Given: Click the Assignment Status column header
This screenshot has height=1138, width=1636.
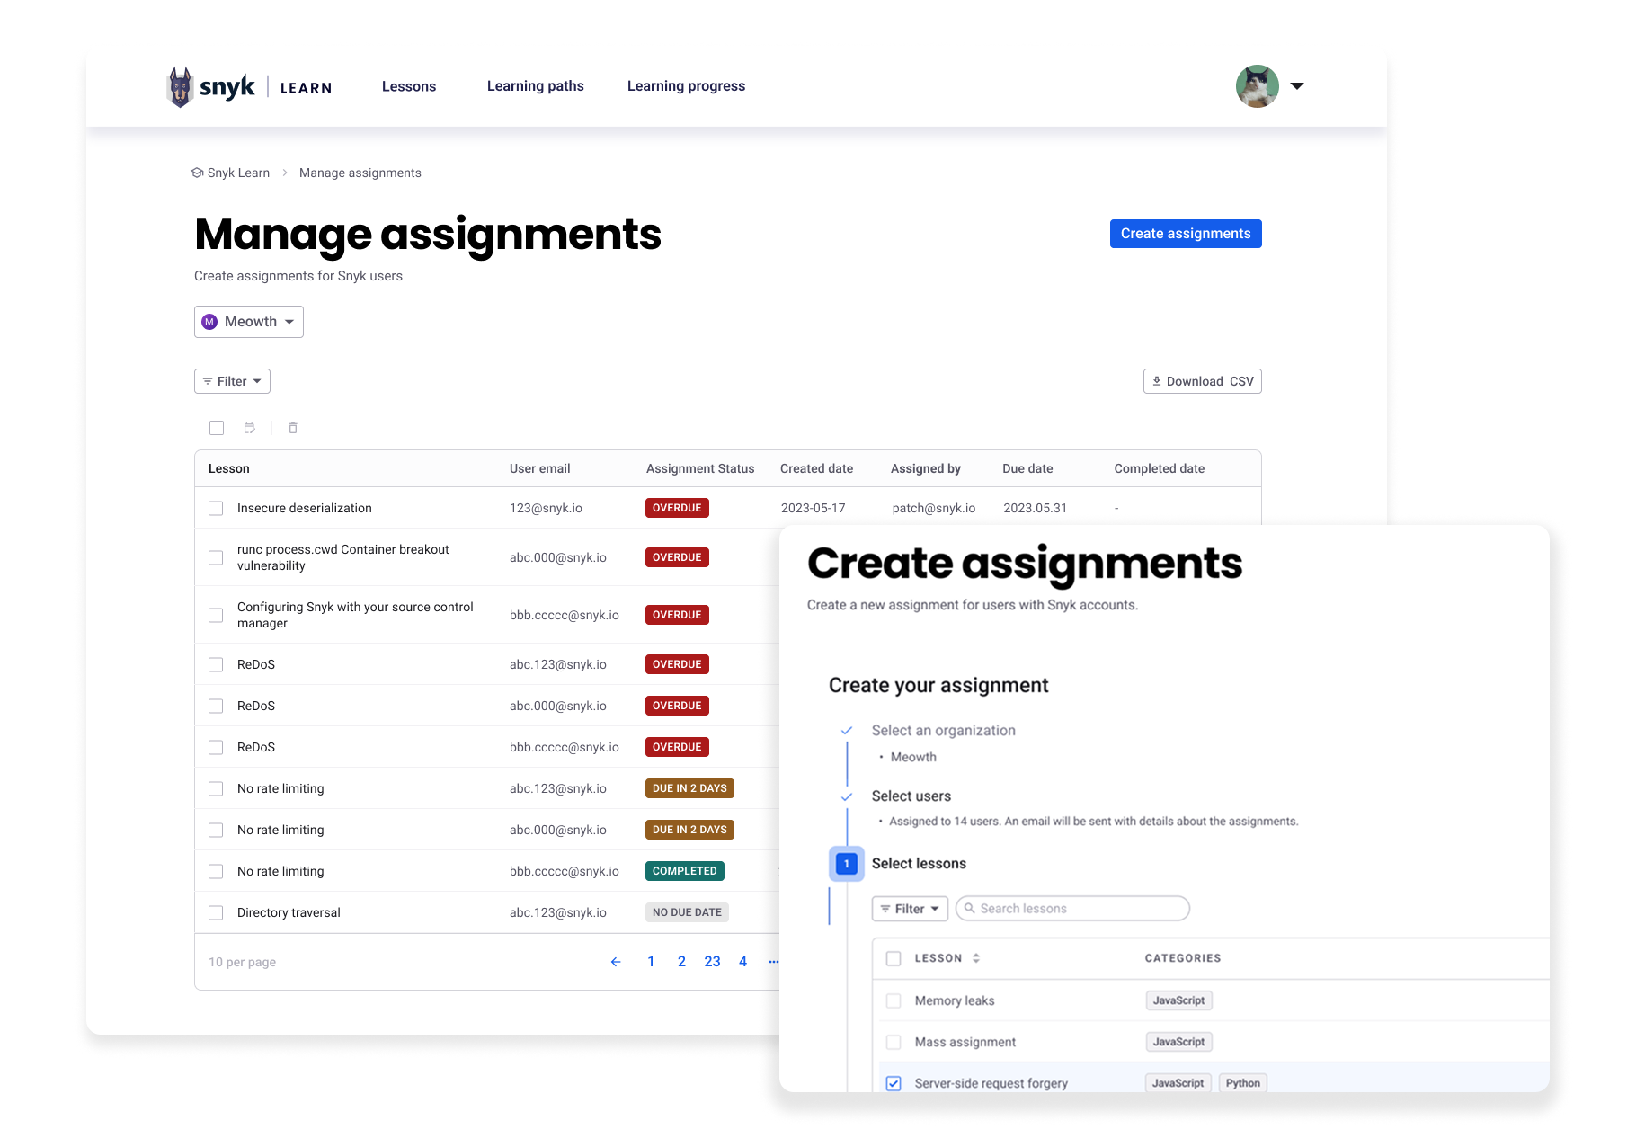Looking at the screenshot, I should 700,468.
